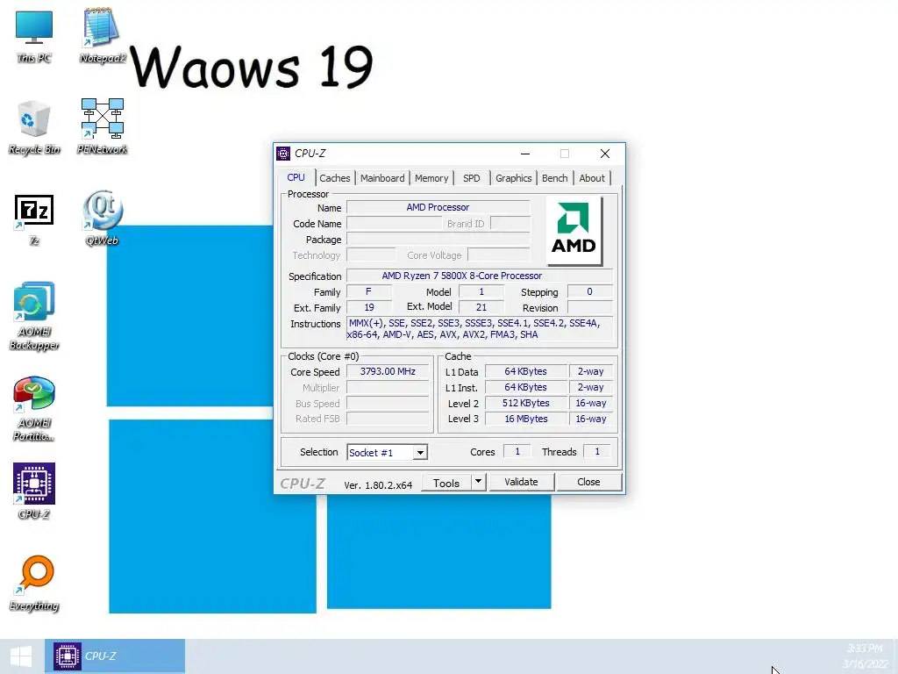Expand the Tools dropdown arrow
898x674 pixels.
478,482
